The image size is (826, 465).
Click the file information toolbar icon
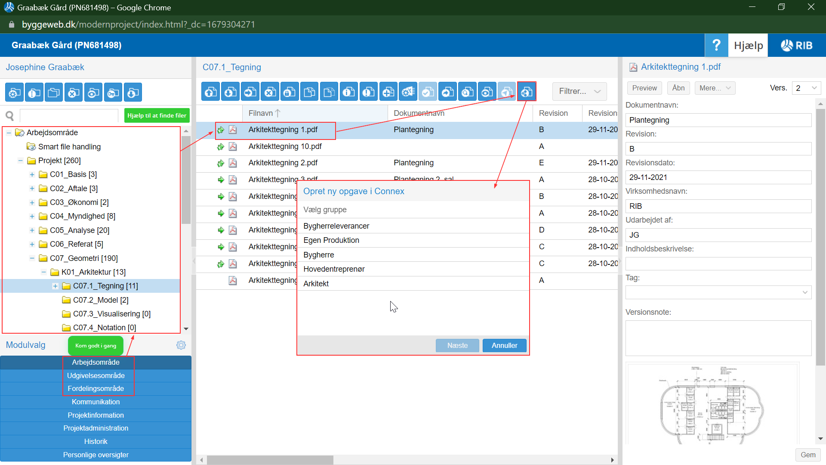(x=349, y=92)
